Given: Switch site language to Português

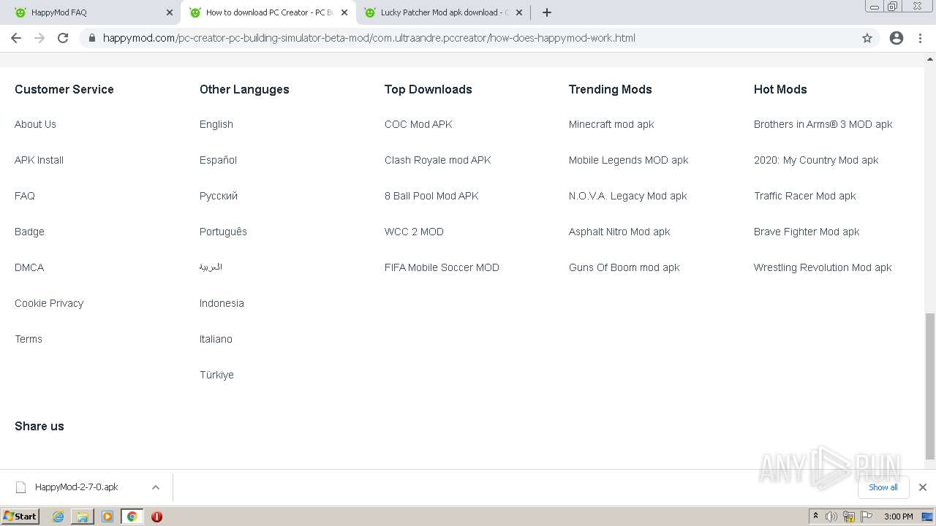Looking at the screenshot, I should tap(223, 232).
